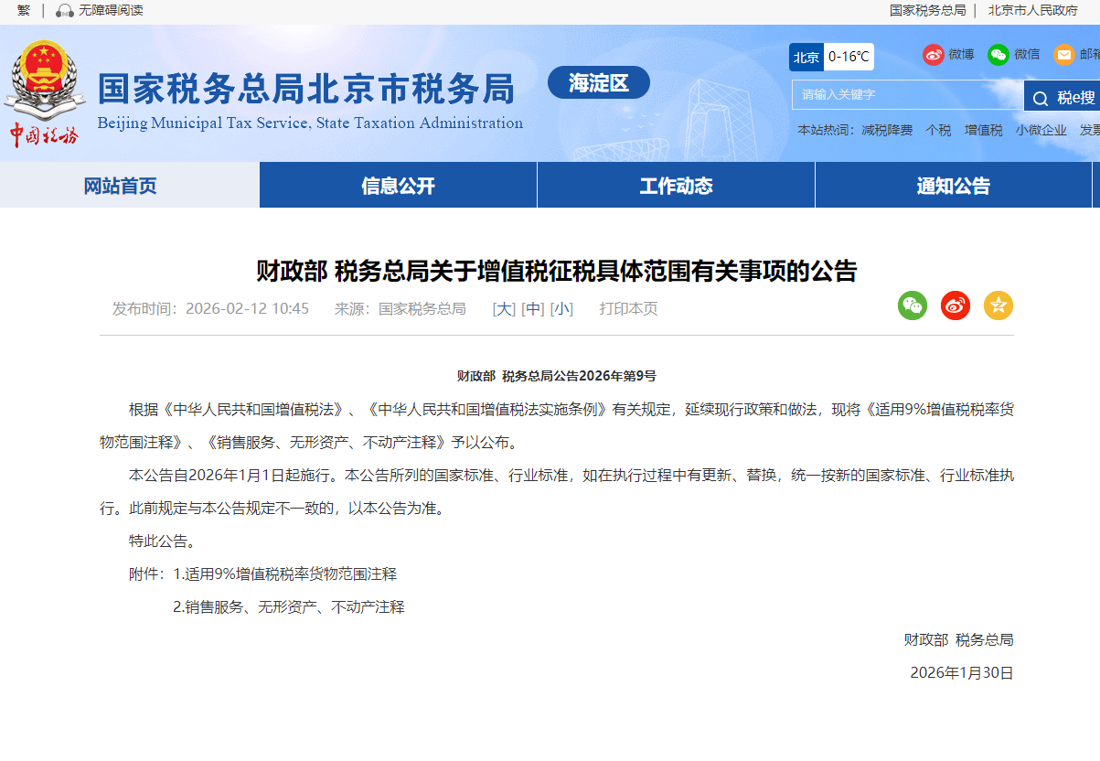Open the mailbox icon in the header
1100x761 pixels.
(1063, 55)
